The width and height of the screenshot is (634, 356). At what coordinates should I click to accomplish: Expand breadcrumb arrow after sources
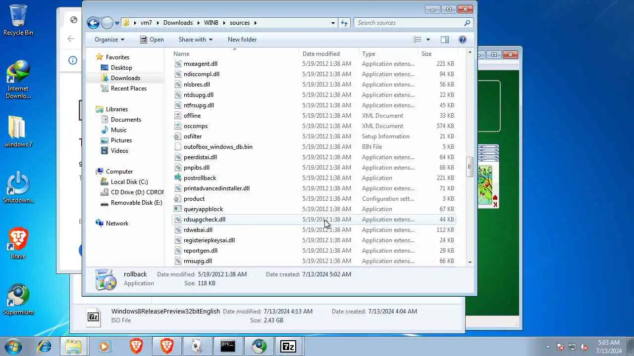click(255, 23)
